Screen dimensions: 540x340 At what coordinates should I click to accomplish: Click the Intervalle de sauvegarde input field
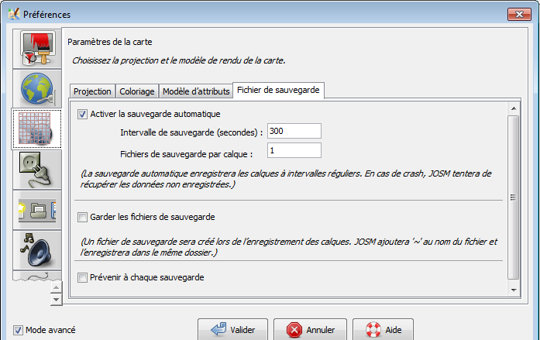click(x=294, y=132)
